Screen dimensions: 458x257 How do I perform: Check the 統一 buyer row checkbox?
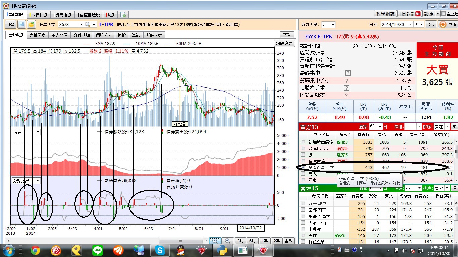(303, 155)
